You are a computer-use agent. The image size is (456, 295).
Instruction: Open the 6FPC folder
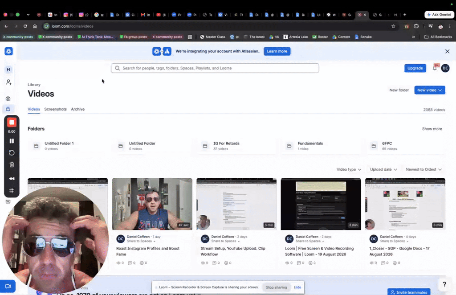click(406, 146)
